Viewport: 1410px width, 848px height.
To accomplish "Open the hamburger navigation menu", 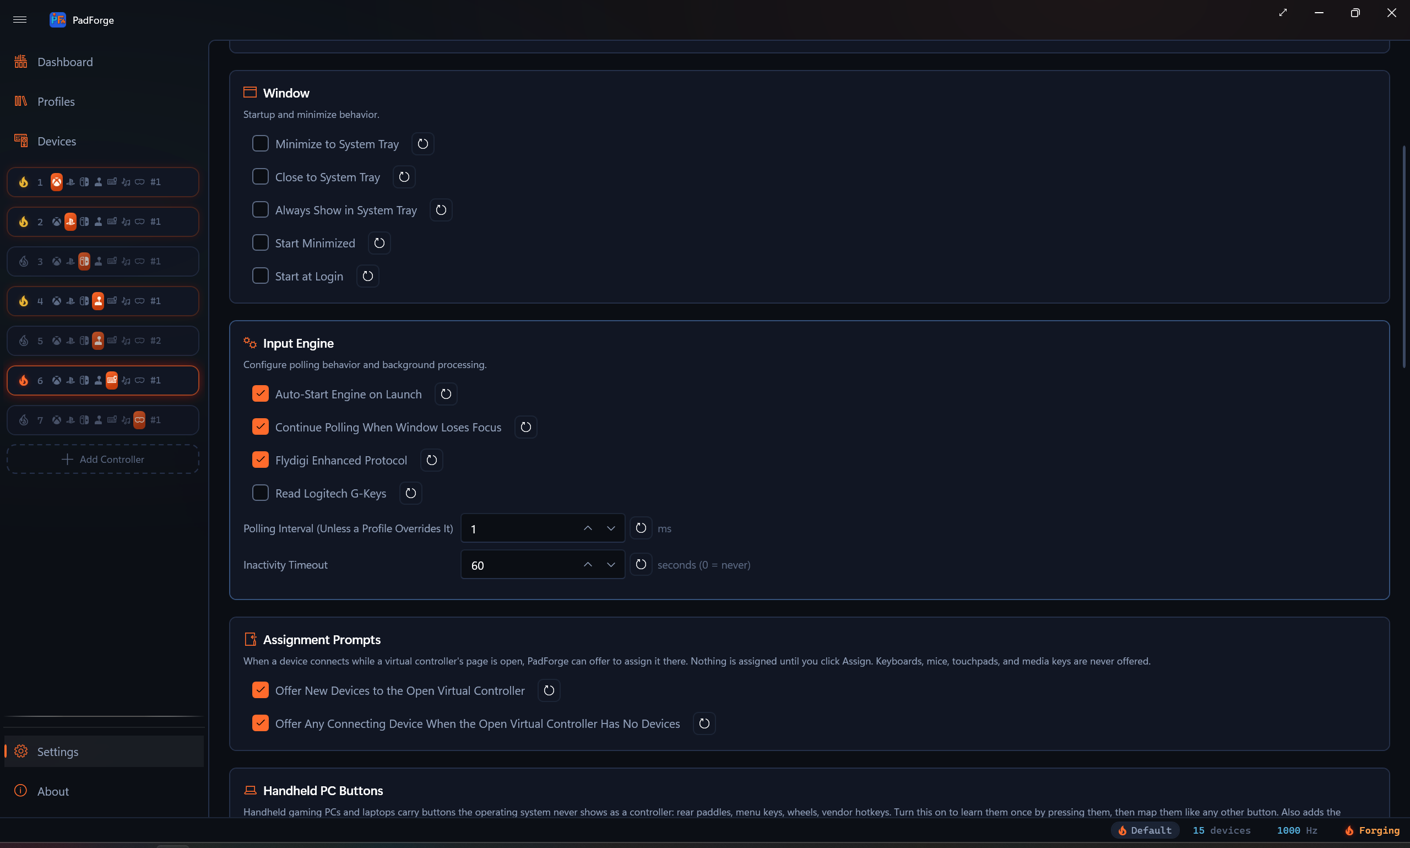I will pyautogui.click(x=20, y=19).
